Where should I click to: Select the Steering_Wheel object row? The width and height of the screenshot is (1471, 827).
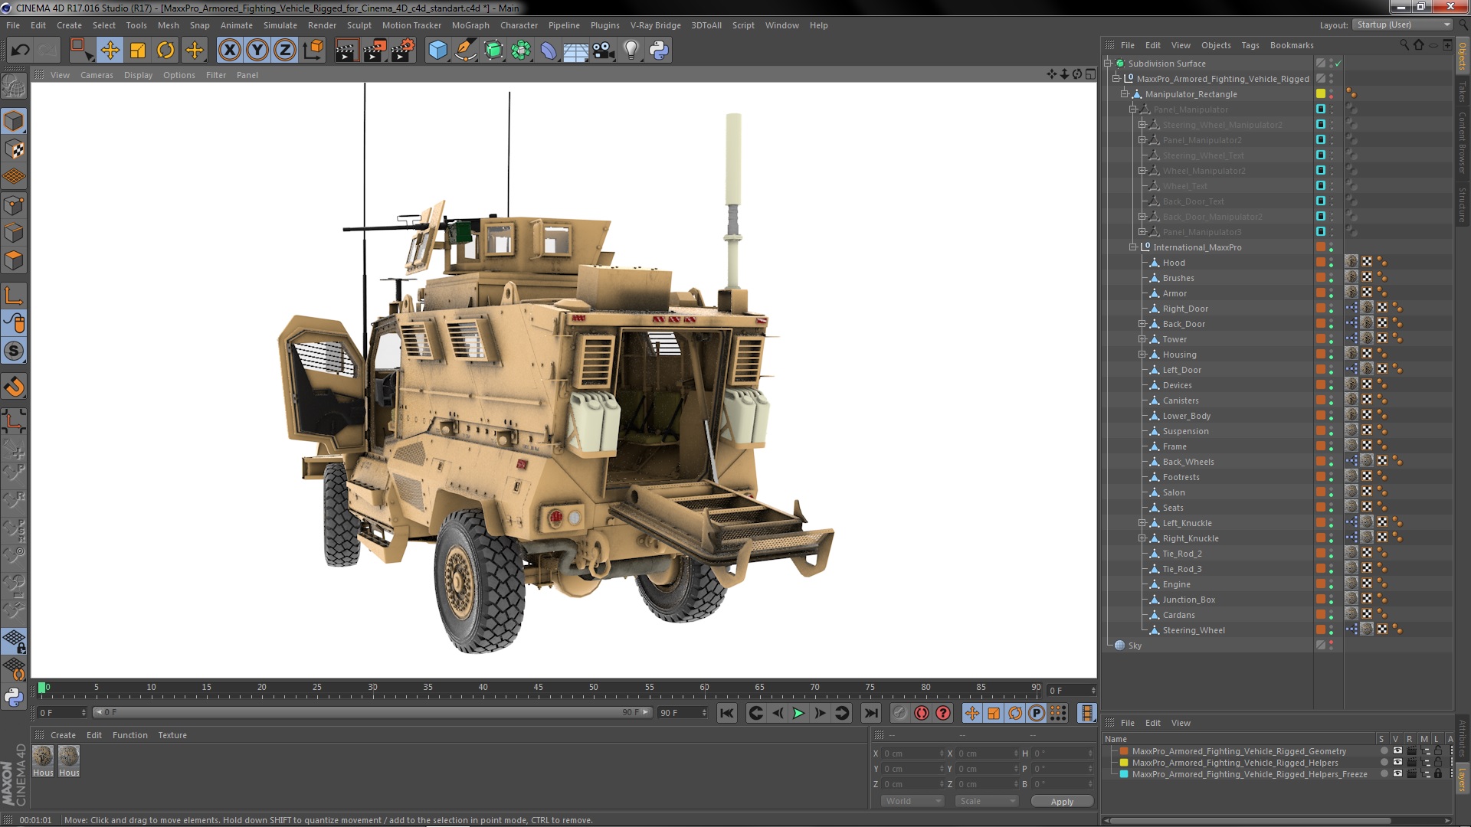click(1194, 630)
